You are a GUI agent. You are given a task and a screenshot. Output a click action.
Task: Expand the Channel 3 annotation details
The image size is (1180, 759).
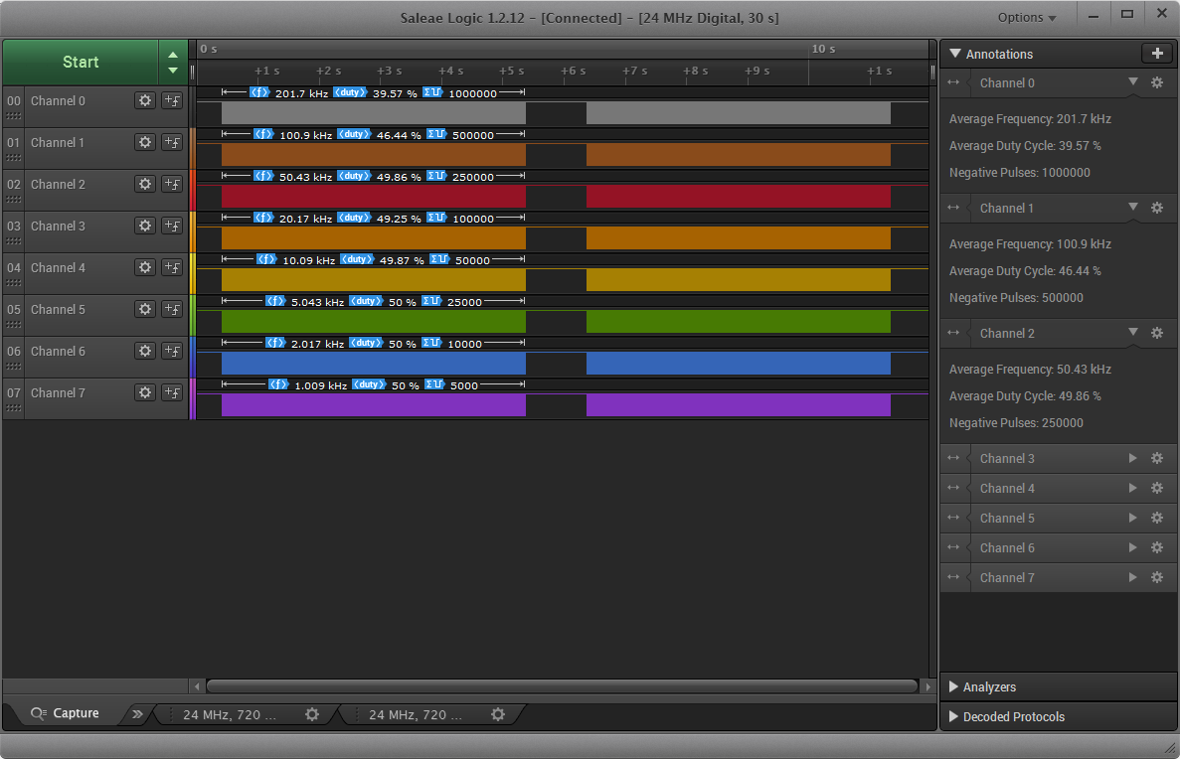pos(1132,458)
